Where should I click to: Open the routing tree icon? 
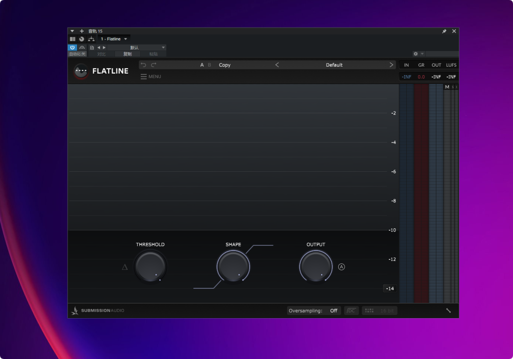tap(91, 39)
